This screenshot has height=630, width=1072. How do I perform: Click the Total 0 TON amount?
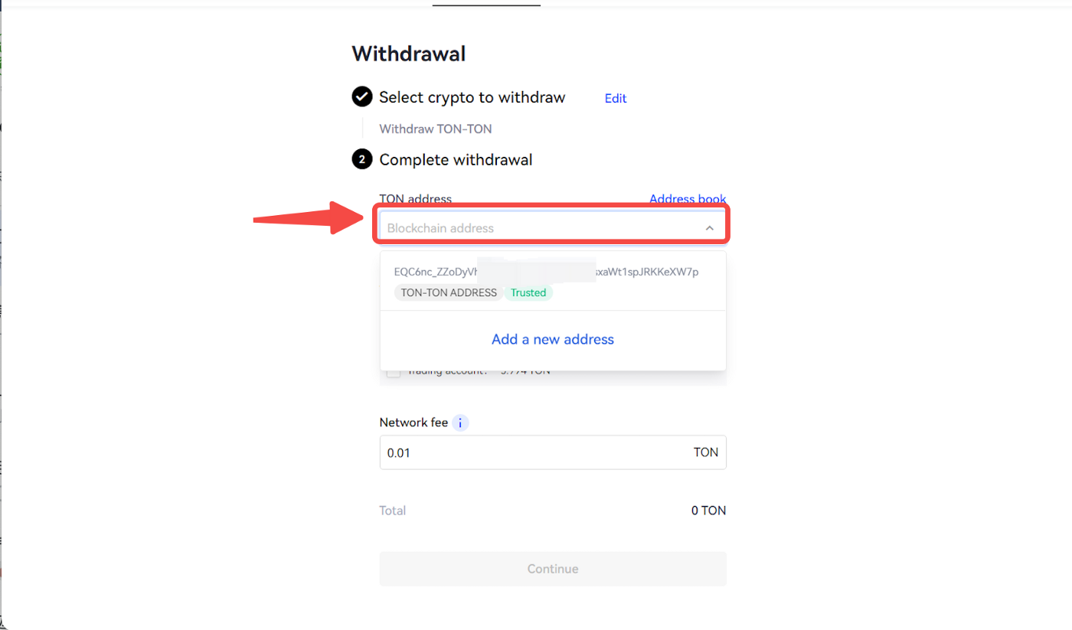coord(708,511)
